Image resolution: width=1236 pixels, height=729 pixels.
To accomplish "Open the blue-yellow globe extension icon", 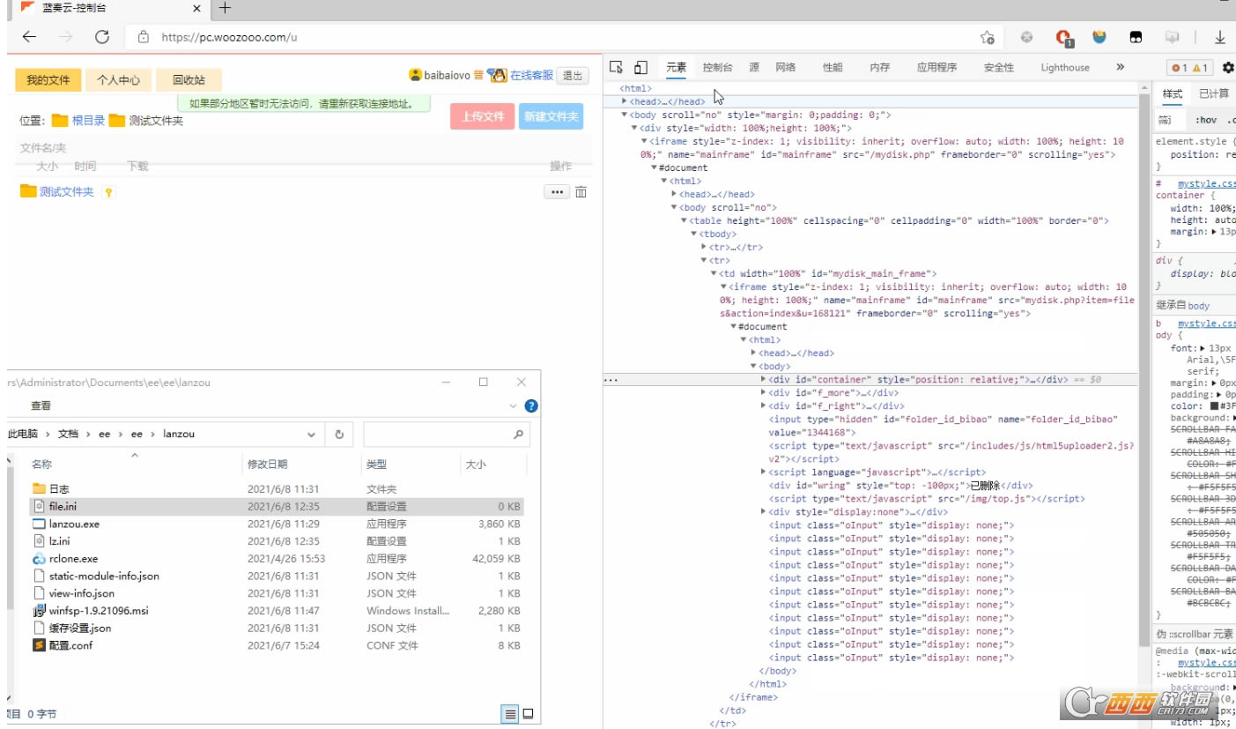I will pos(1099,37).
